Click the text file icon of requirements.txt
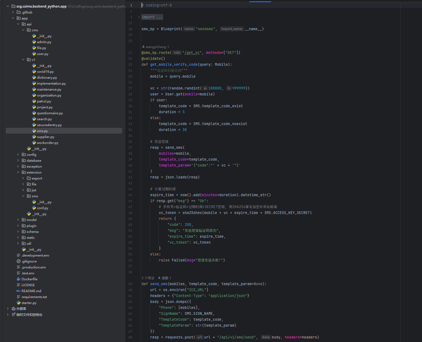This screenshot has height=342, width=422. point(19,297)
